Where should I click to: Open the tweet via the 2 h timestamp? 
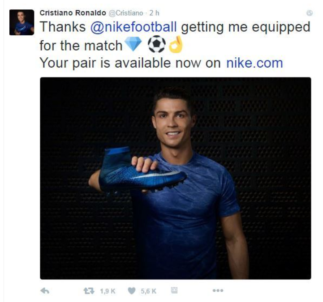click(155, 13)
